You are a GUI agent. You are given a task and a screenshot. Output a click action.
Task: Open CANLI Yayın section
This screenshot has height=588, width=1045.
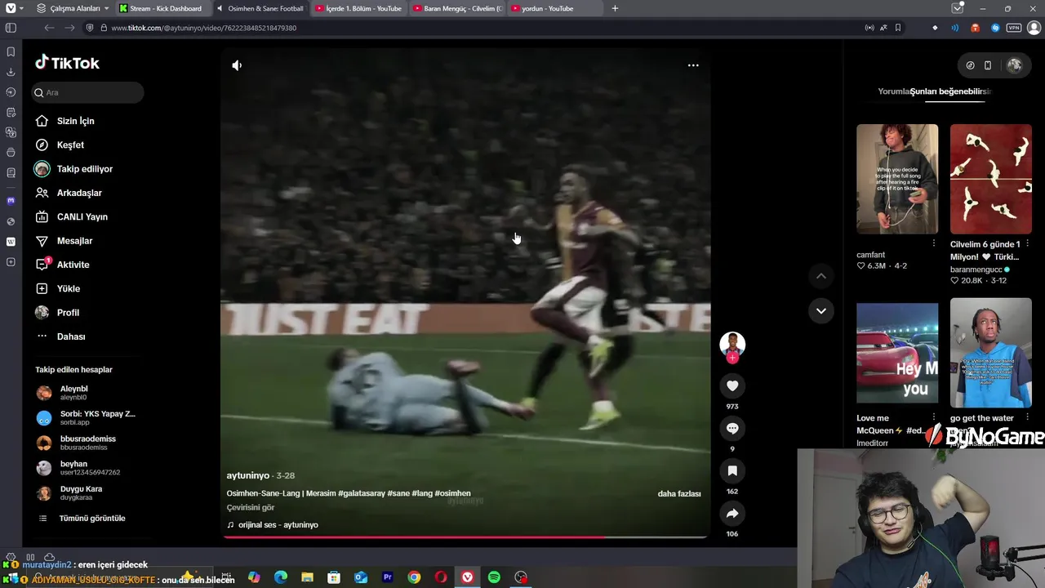(x=72, y=217)
